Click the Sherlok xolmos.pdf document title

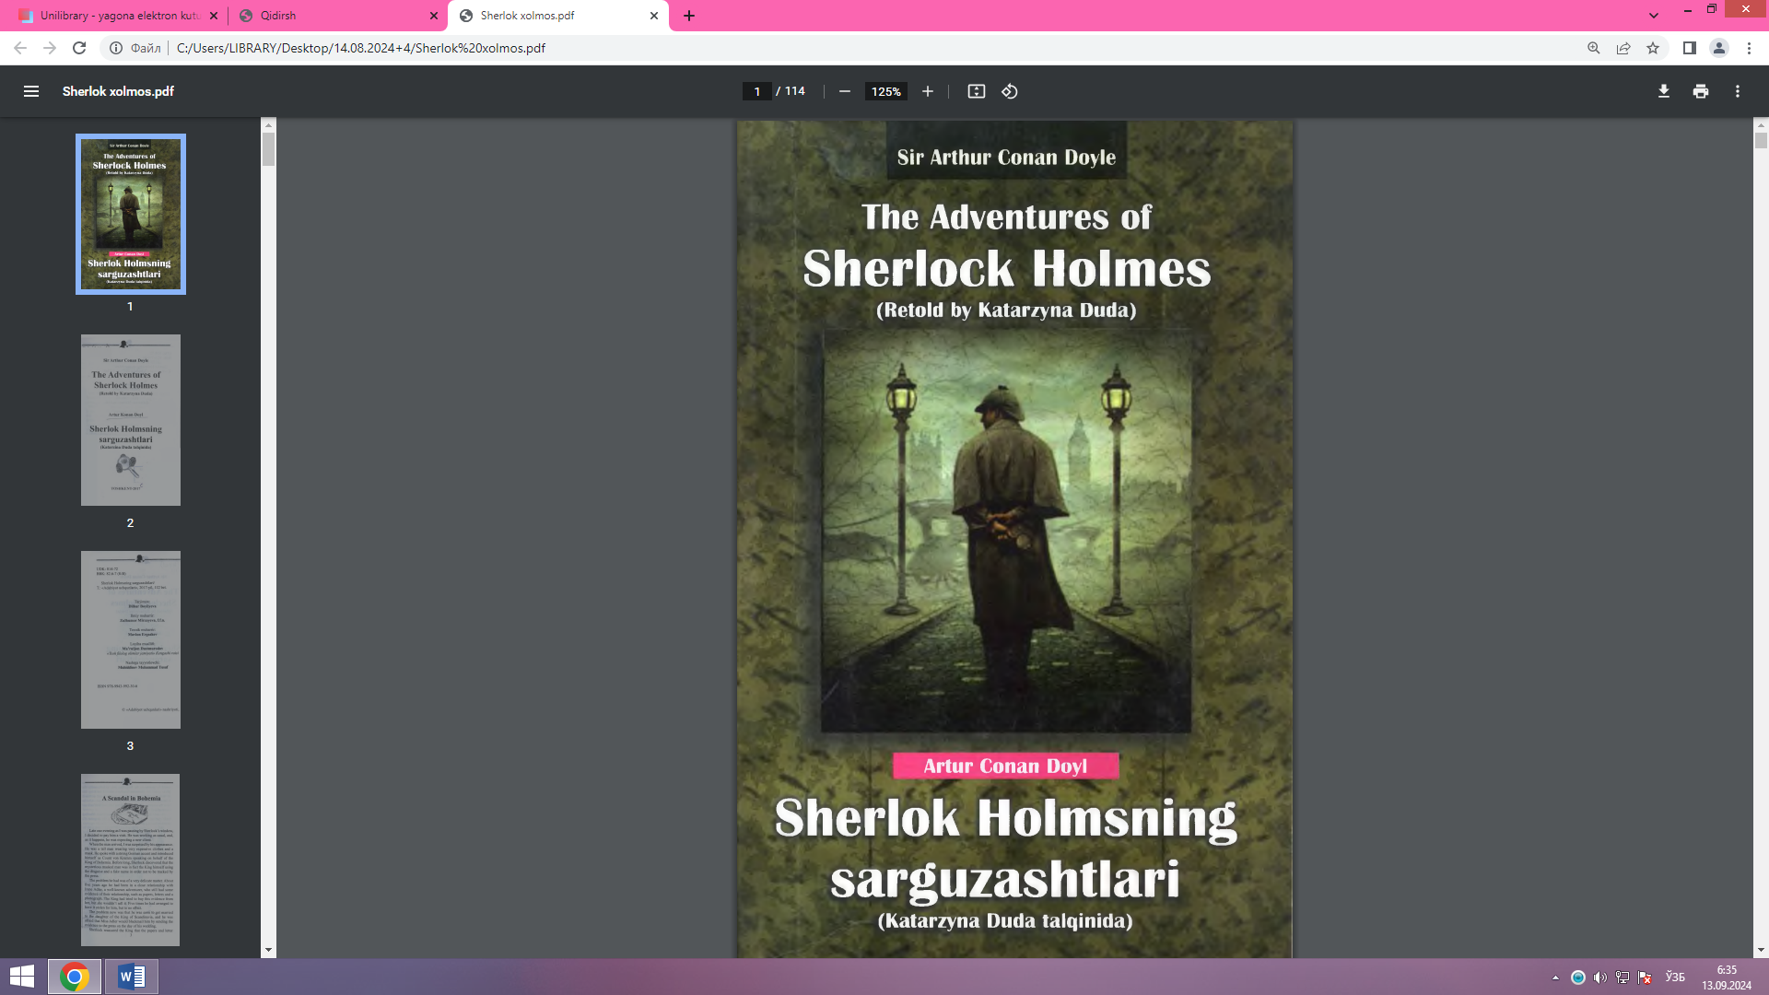coord(118,91)
